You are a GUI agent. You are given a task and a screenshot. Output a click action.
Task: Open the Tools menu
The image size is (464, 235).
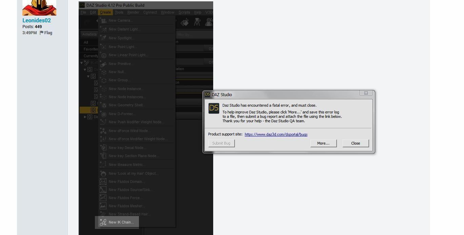click(x=119, y=12)
